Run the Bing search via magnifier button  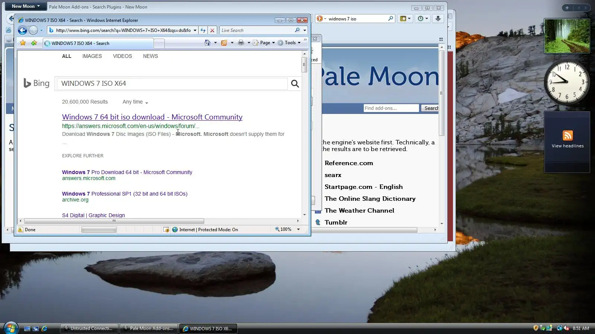click(x=295, y=83)
